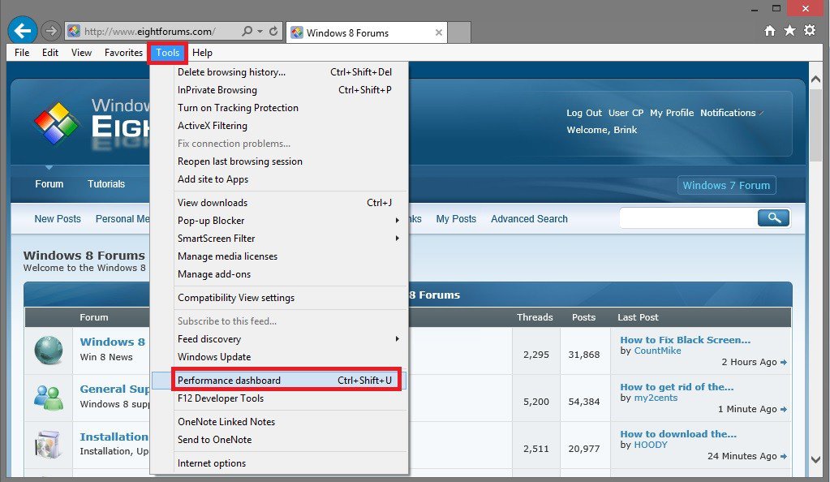Open CountMike user profile link
Screen dimensions: 830x482
point(657,351)
